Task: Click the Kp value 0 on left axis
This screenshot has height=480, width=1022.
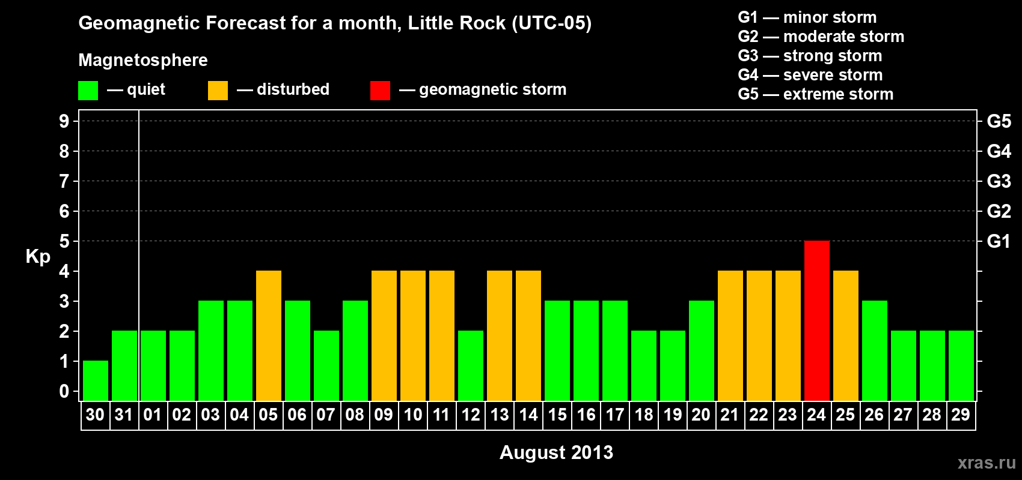Action: [x=64, y=391]
